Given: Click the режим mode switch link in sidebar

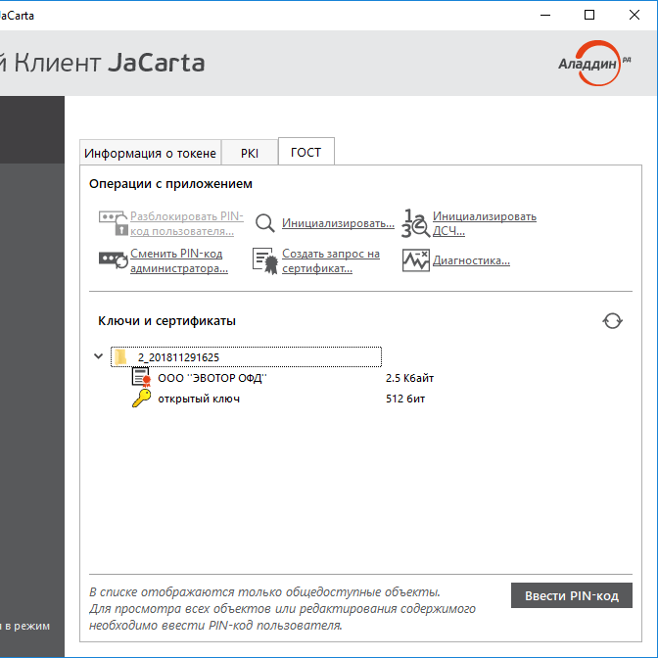Looking at the screenshot, I should (x=25, y=626).
